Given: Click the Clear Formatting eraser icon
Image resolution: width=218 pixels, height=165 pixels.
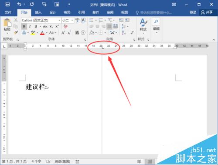Looking at the screenshot, I should point(65,26).
